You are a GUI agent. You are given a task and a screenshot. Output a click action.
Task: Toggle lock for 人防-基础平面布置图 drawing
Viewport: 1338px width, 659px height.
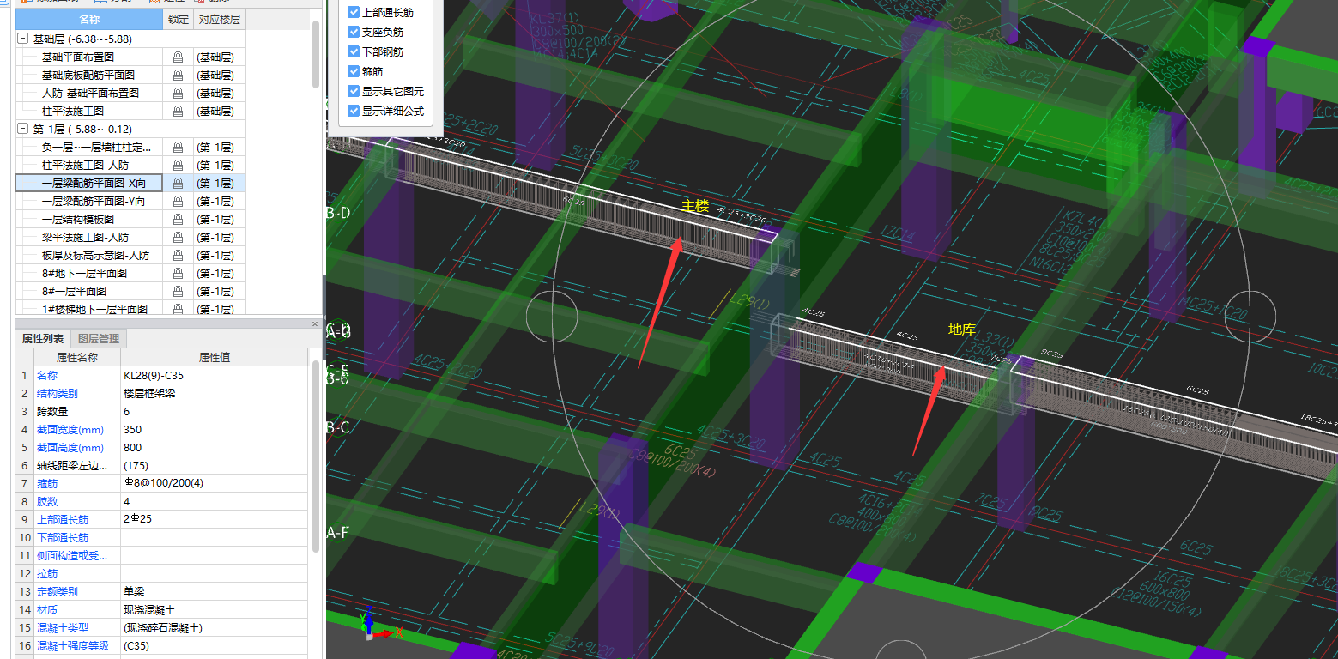[x=178, y=93]
